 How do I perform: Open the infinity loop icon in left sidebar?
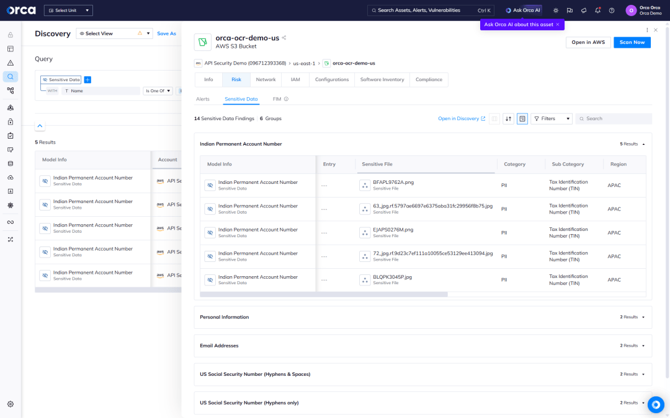(x=11, y=222)
